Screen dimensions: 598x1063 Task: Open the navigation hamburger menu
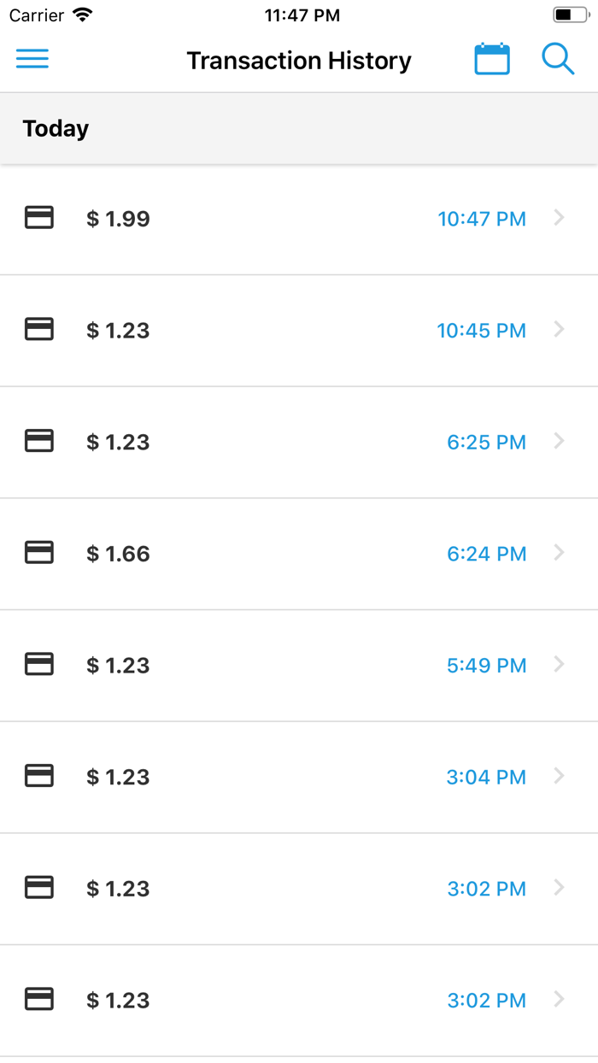32,59
